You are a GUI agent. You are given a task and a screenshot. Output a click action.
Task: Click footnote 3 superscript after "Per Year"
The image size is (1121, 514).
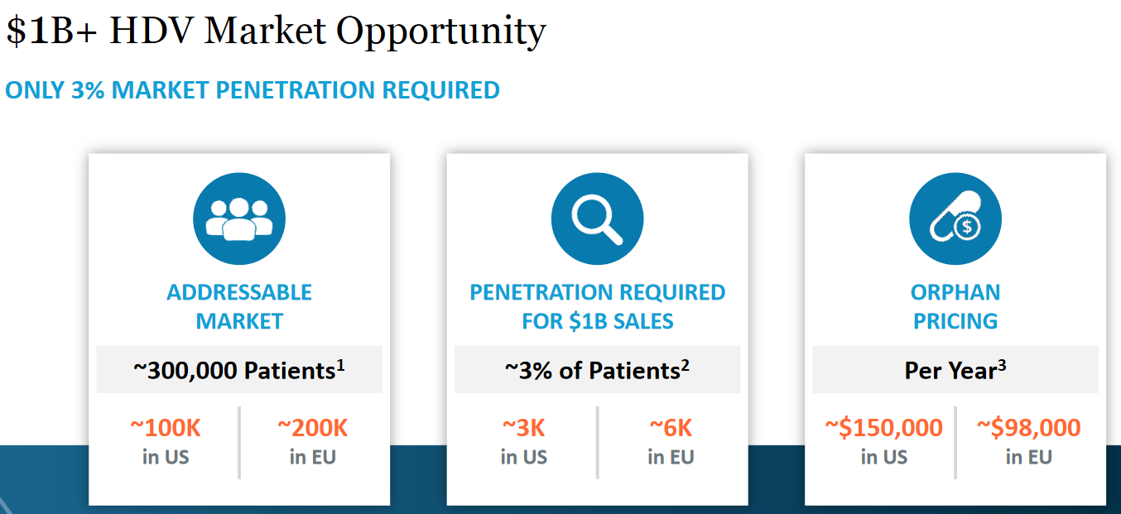click(x=1002, y=363)
